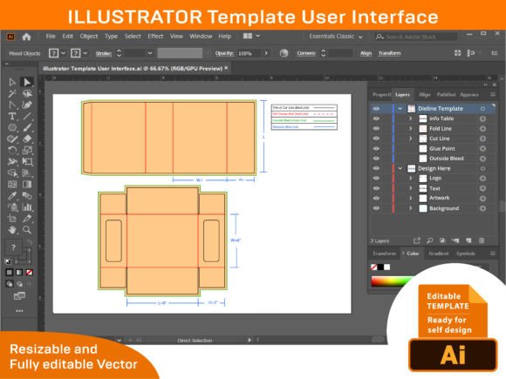Viewport: 506px width, 379px height.
Task: Open Edit Toolbar three dots
Action: [19, 311]
